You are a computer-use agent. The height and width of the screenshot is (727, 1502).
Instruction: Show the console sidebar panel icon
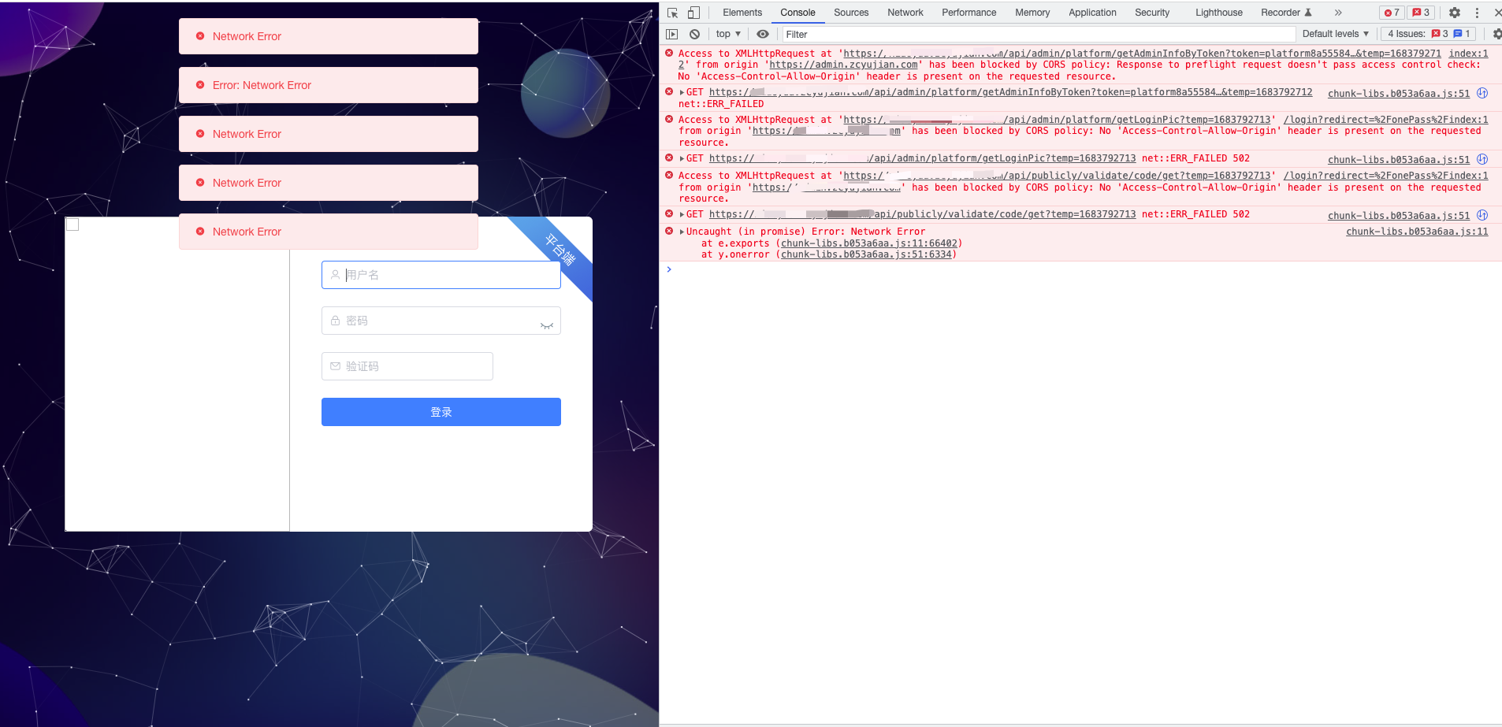pyautogui.click(x=671, y=34)
